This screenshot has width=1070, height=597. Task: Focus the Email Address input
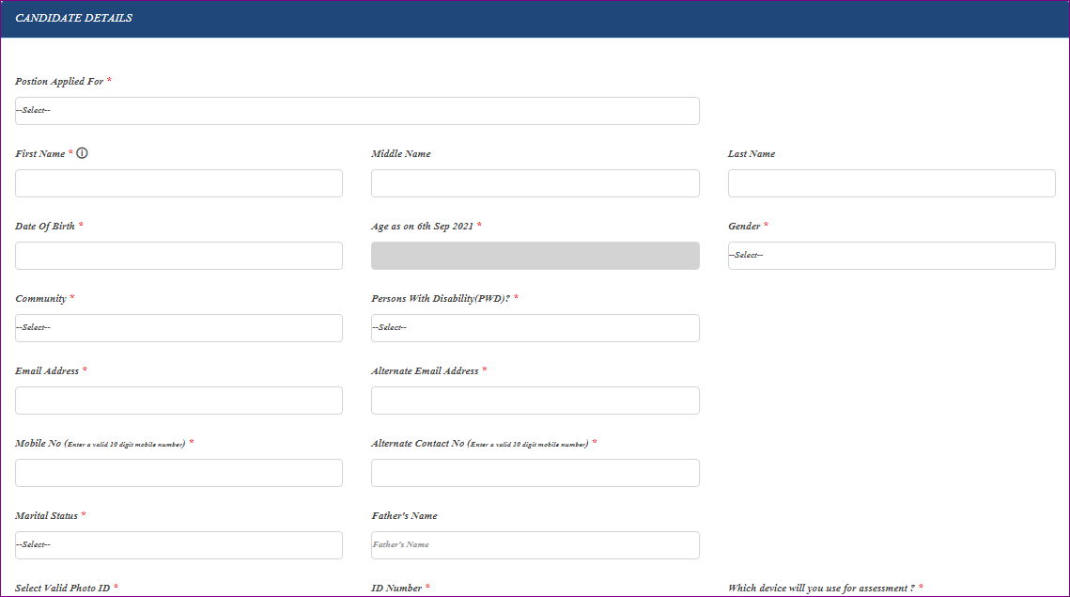178,401
